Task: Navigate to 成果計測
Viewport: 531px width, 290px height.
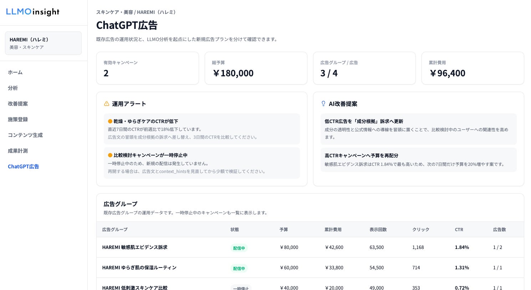Action: tap(18, 151)
